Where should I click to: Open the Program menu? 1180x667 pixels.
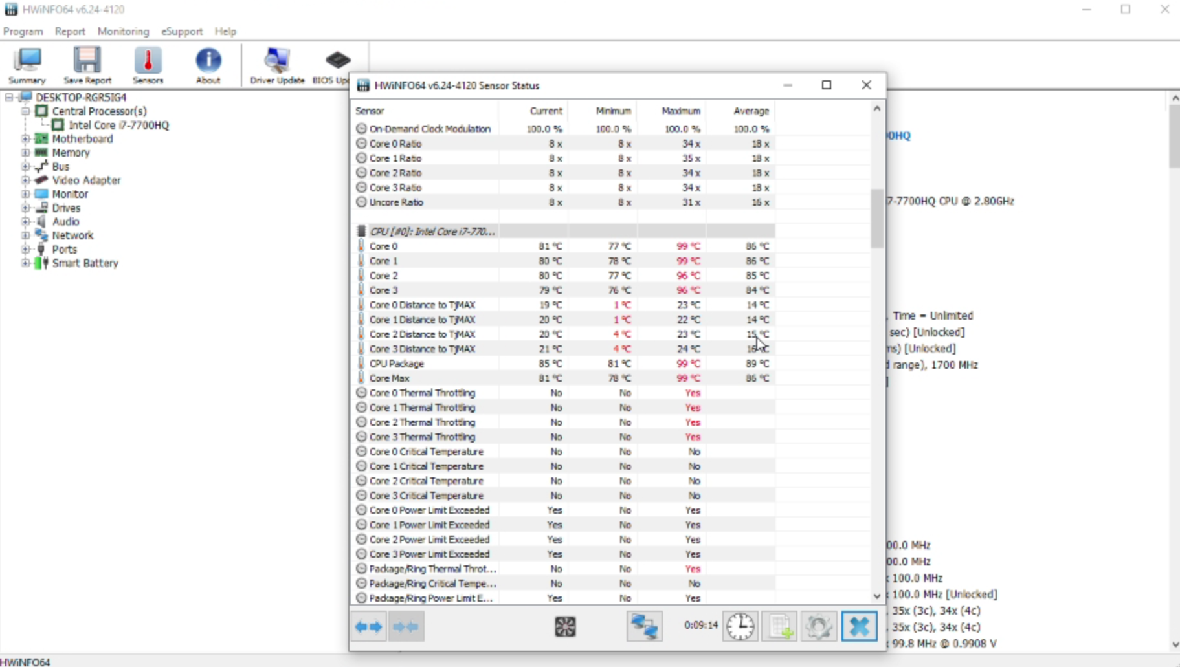point(23,31)
